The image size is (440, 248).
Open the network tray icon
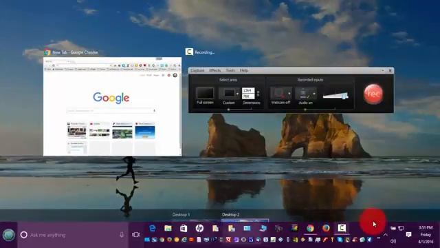pyautogui.click(x=401, y=228)
